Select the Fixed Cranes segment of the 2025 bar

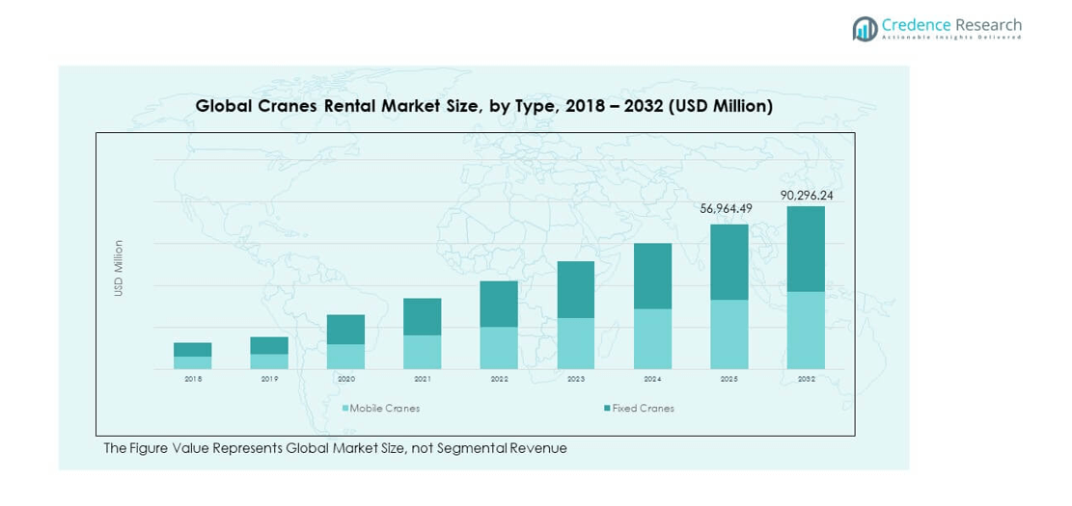(x=728, y=262)
